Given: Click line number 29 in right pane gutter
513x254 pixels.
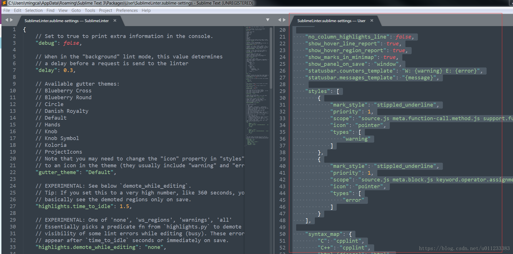Looking at the screenshot, I should pyautogui.click(x=282, y=91).
